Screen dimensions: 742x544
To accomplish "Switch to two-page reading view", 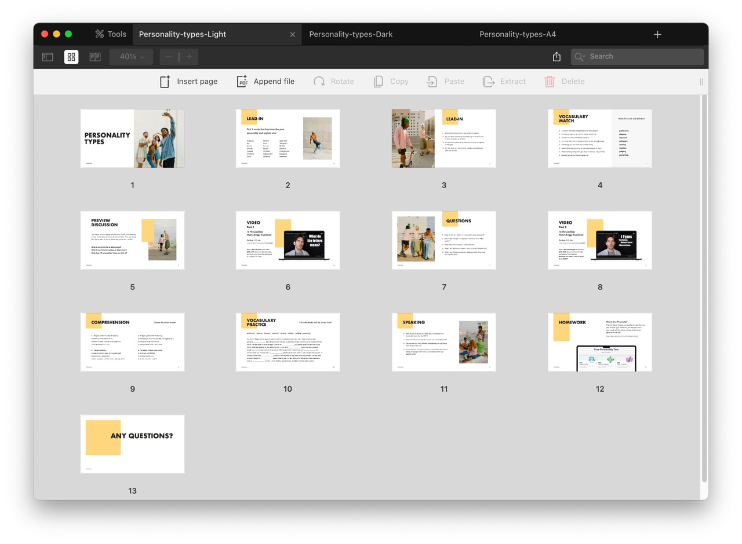I will point(95,57).
